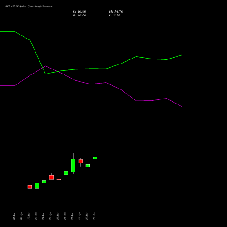Click the 30 Apr date label
The width and height of the screenshot is (227, 227).
(x=94, y=216)
